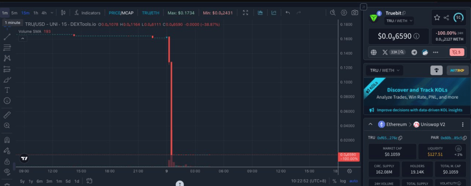Select the forecast position tool
The height and width of the screenshot is (186, 471).
tap(7, 69)
